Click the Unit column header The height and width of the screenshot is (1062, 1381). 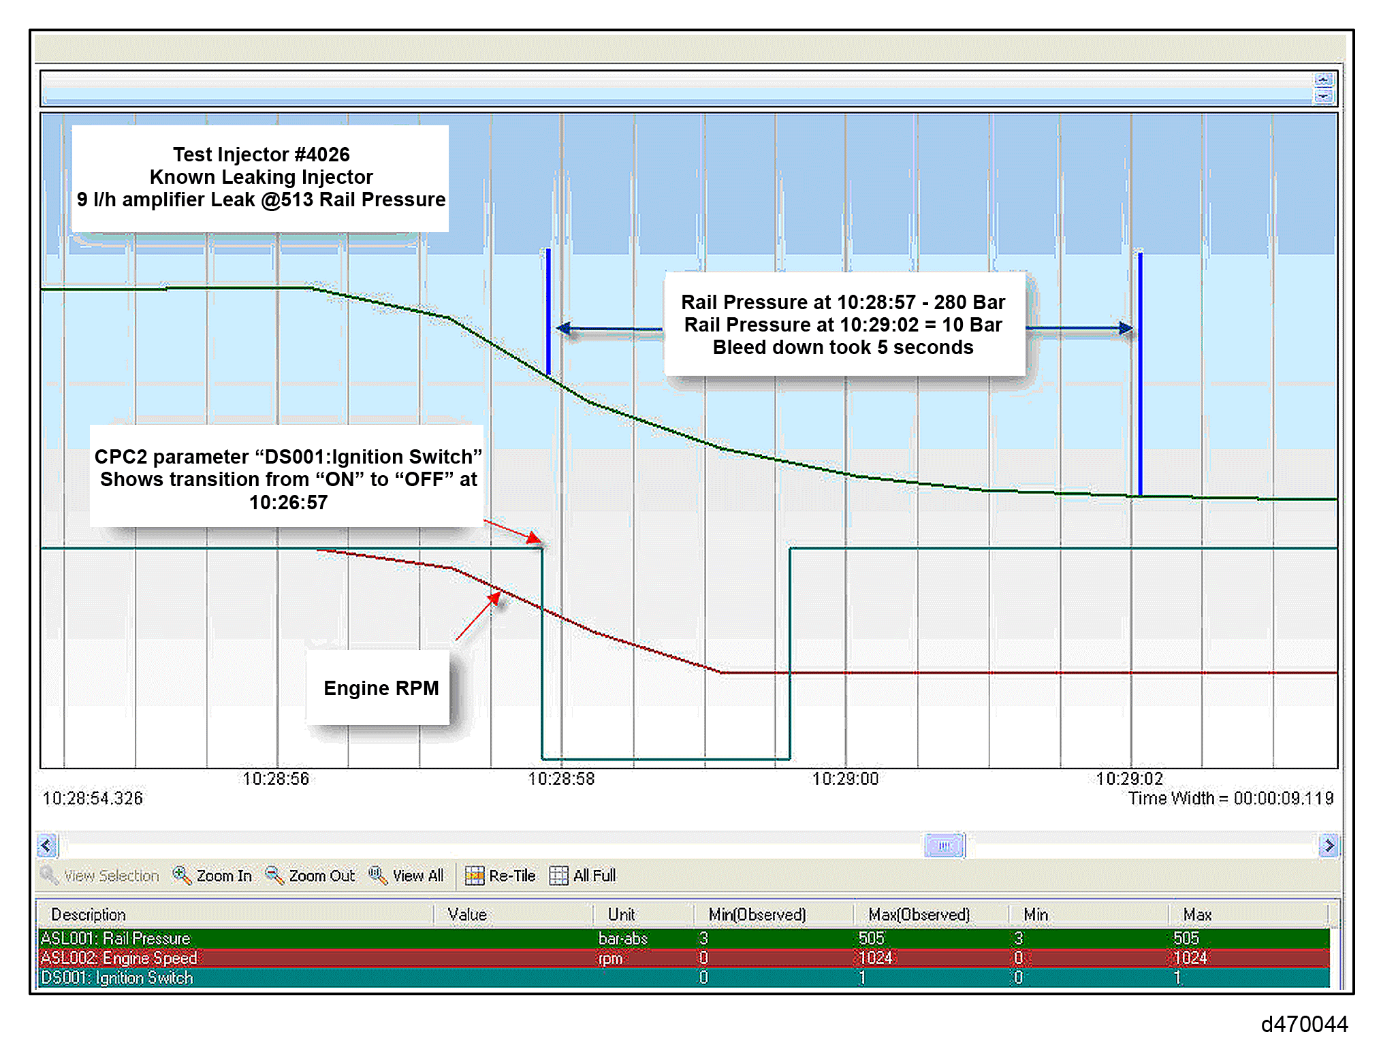[x=621, y=914]
